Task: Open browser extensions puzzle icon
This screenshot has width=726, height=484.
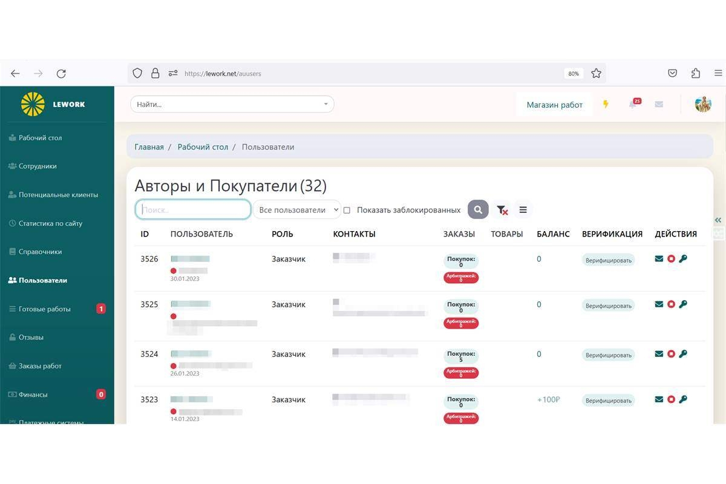Action: coord(696,73)
